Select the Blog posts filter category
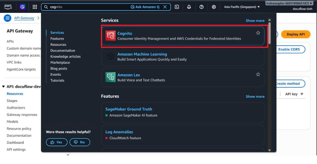Screen dimensions: 317x164 pos(59,68)
